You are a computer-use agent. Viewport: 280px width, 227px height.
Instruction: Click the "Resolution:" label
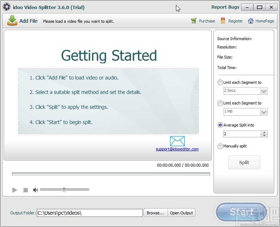point(227,47)
